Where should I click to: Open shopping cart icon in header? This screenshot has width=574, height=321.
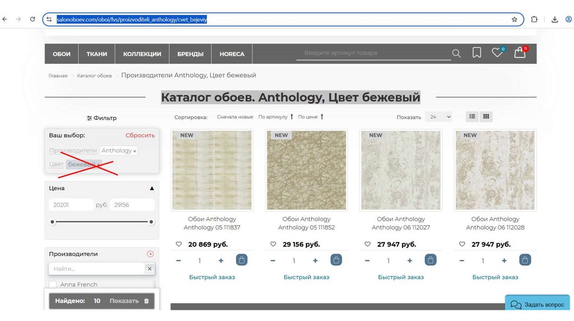coord(520,53)
